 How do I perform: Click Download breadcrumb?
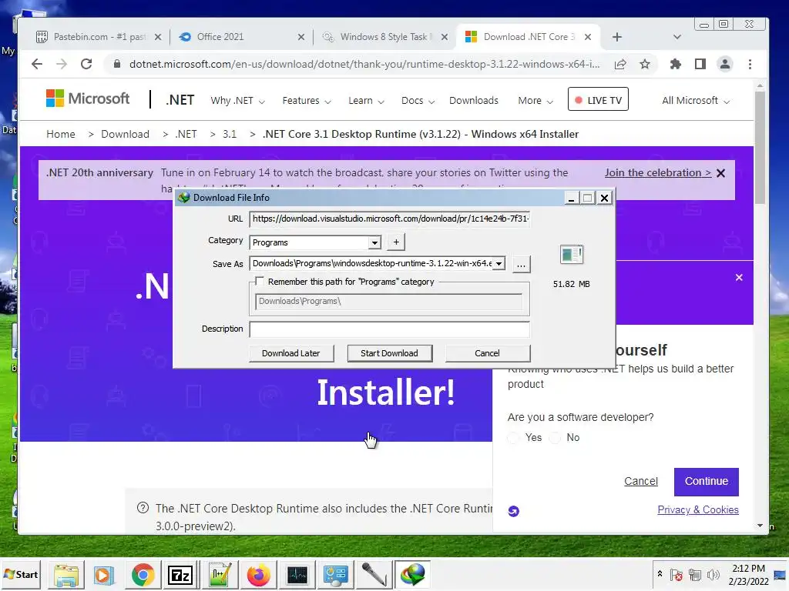pos(125,134)
